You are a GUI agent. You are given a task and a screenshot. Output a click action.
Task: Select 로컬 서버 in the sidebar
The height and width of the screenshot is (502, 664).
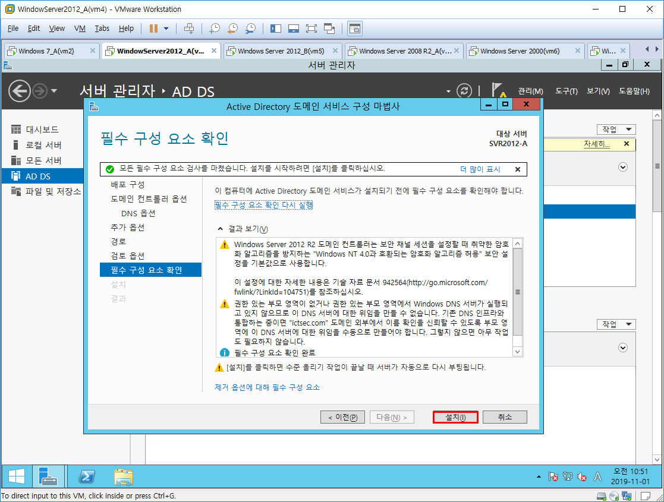42,145
